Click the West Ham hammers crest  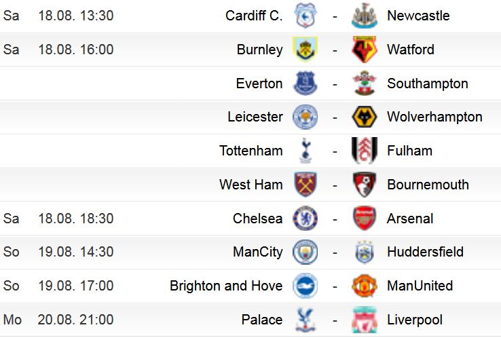pyautogui.click(x=305, y=185)
